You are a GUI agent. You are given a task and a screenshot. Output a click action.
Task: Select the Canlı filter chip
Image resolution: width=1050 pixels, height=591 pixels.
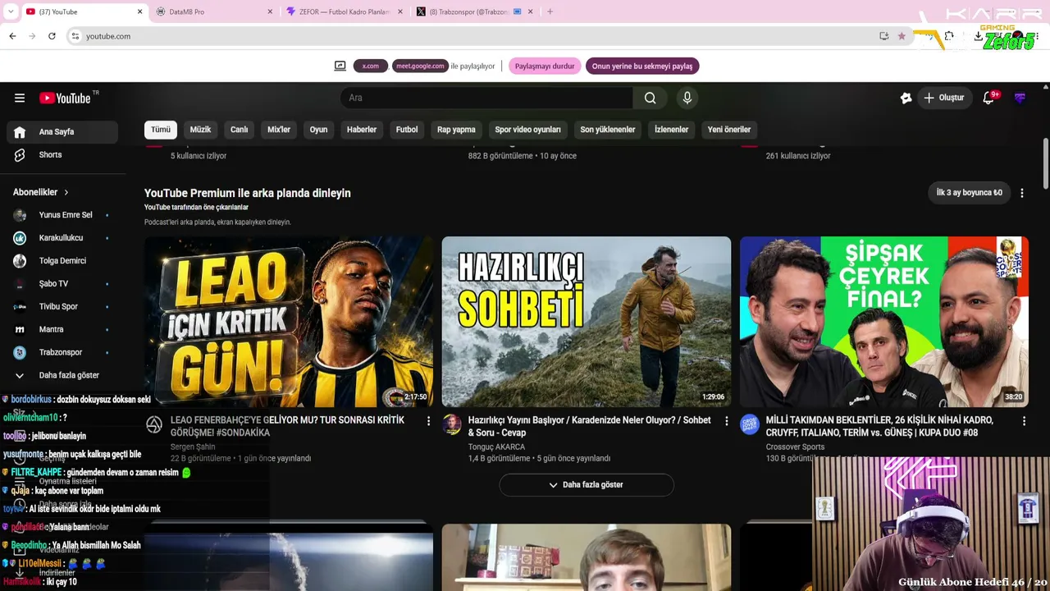point(239,130)
